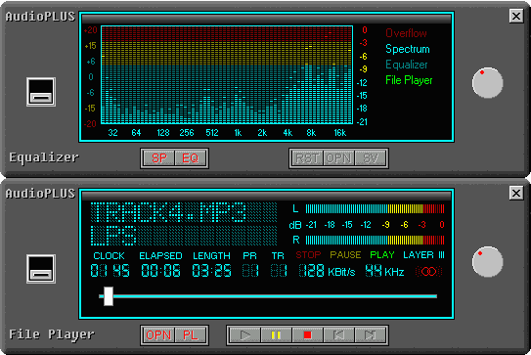The image size is (531, 355).
Task: Stop playback with the red square button
Action: pos(307,335)
